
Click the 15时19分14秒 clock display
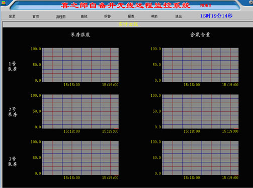[216, 16]
